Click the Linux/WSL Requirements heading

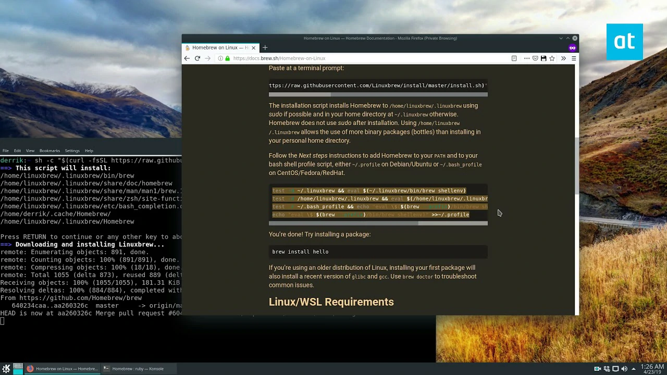click(331, 302)
